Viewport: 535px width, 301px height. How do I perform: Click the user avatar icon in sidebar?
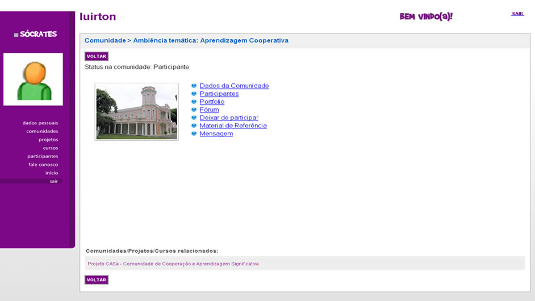33,79
